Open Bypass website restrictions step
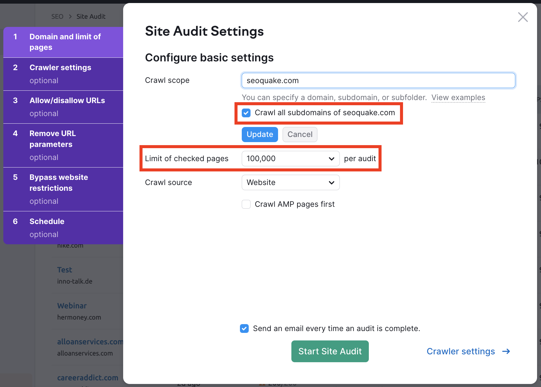The image size is (541, 387). 63,189
